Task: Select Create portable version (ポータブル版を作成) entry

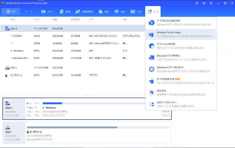Action: pos(181,81)
